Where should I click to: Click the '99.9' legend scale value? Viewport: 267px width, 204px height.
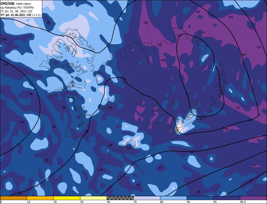pyautogui.click(x=243, y=202)
